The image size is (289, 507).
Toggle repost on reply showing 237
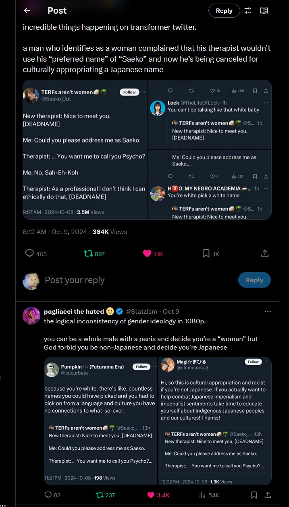pos(100,495)
